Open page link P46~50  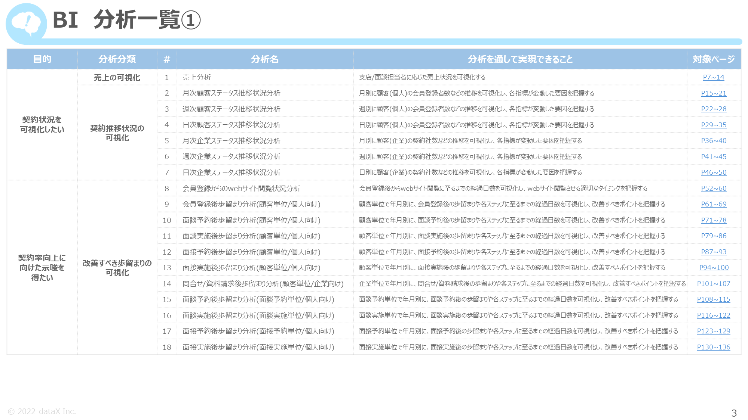click(x=714, y=172)
